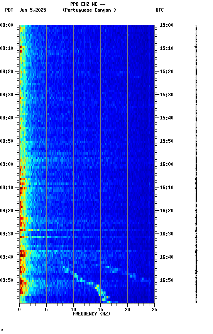The image size is (213, 334).
Task: Click the 25 Hz frequency axis label
Action: (155, 310)
